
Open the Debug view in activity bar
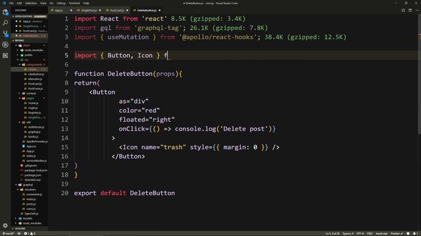[5, 45]
